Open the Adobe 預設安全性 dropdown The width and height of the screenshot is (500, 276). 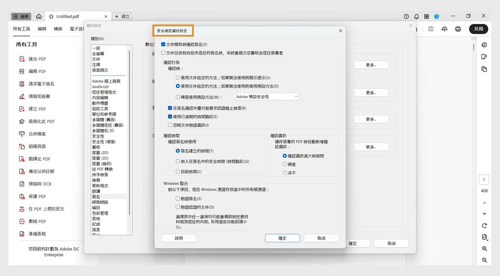pos(266,96)
